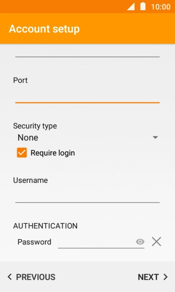Tap the Security type label

coord(35,126)
